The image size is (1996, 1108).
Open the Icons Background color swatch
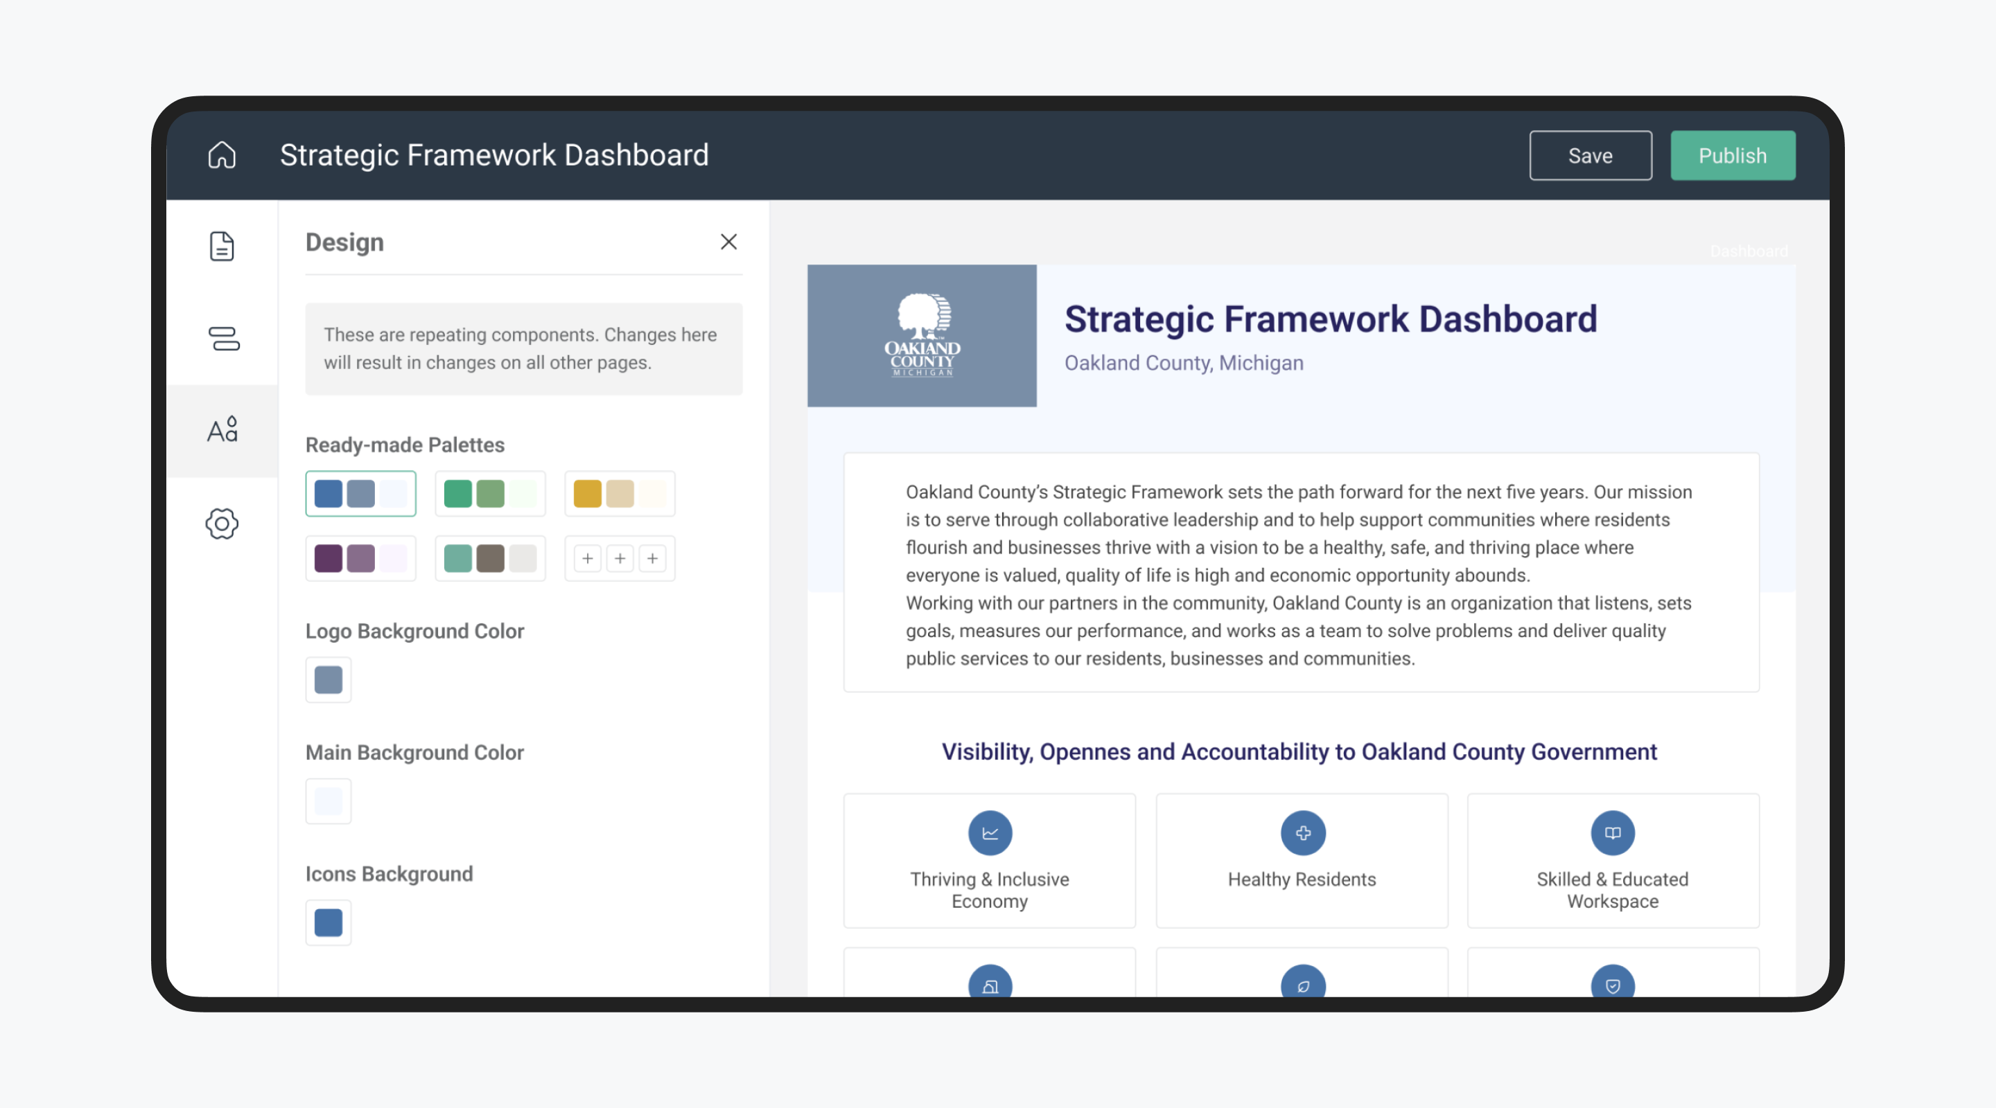coord(328,922)
